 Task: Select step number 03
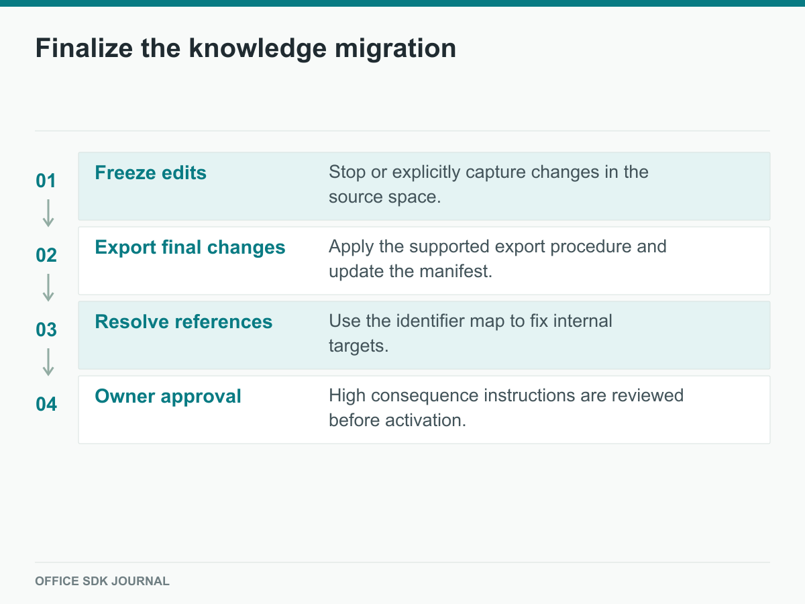[x=46, y=330]
